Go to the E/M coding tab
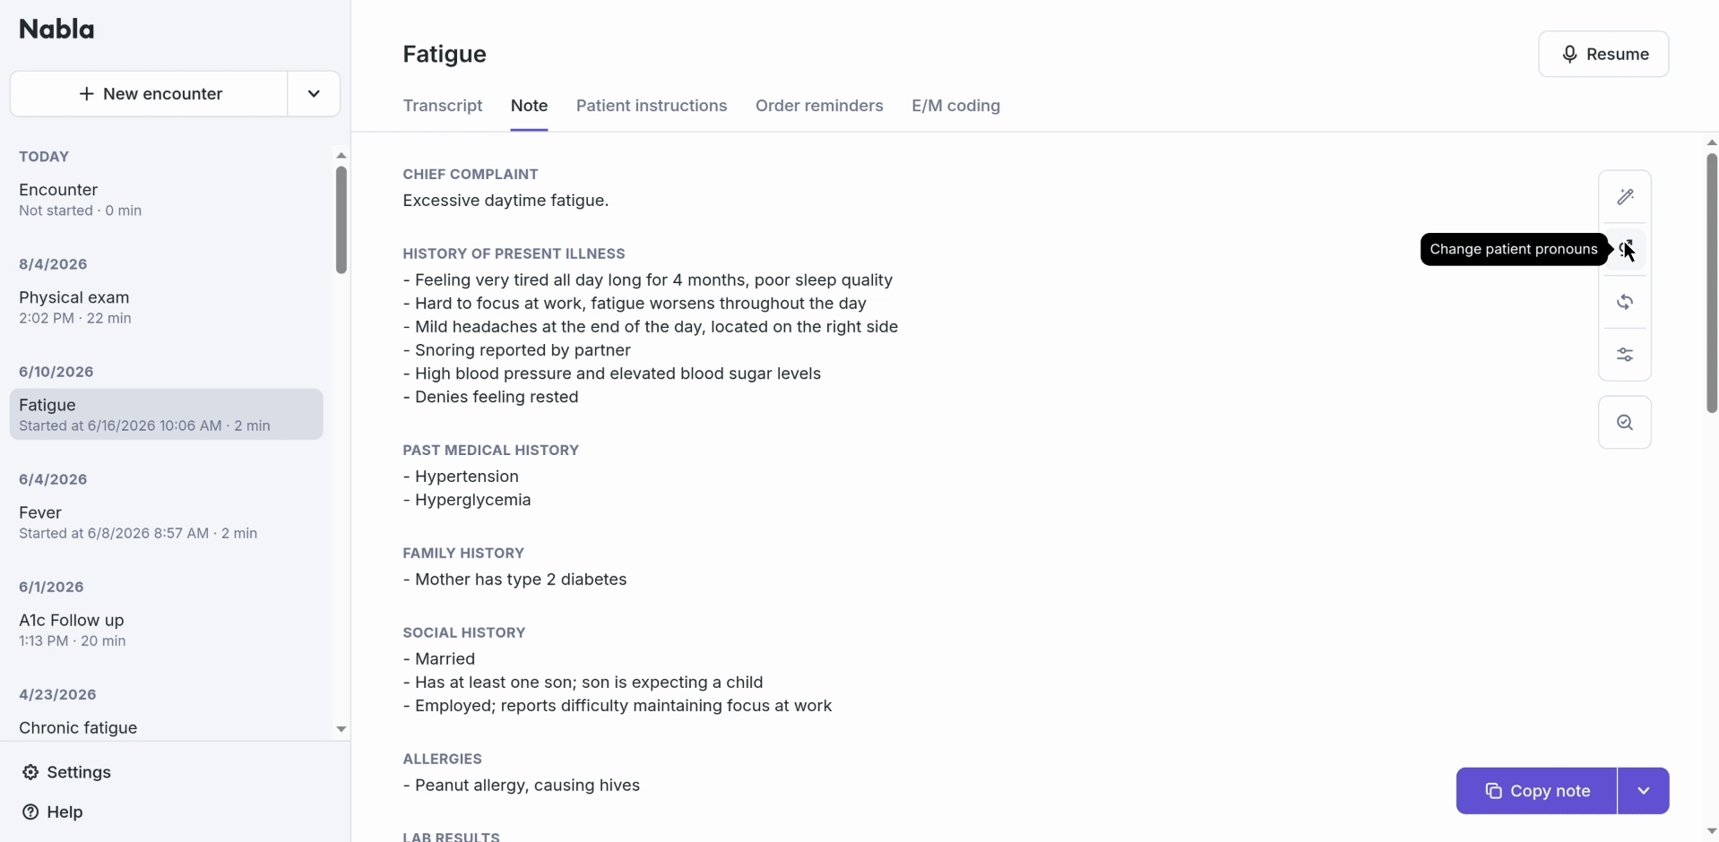 (955, 106)
